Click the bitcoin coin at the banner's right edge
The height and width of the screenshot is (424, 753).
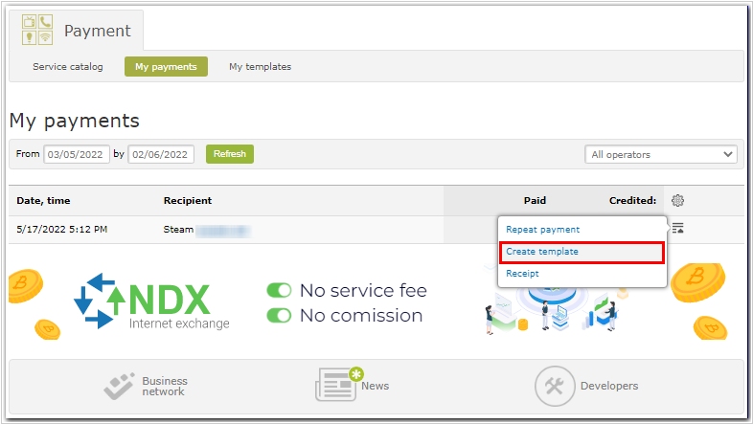tap(704, 289)
